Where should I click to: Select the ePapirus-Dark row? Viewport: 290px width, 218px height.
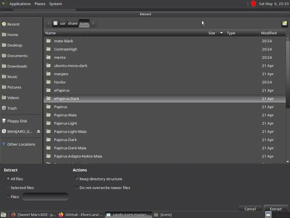click(x=165, y=98)
